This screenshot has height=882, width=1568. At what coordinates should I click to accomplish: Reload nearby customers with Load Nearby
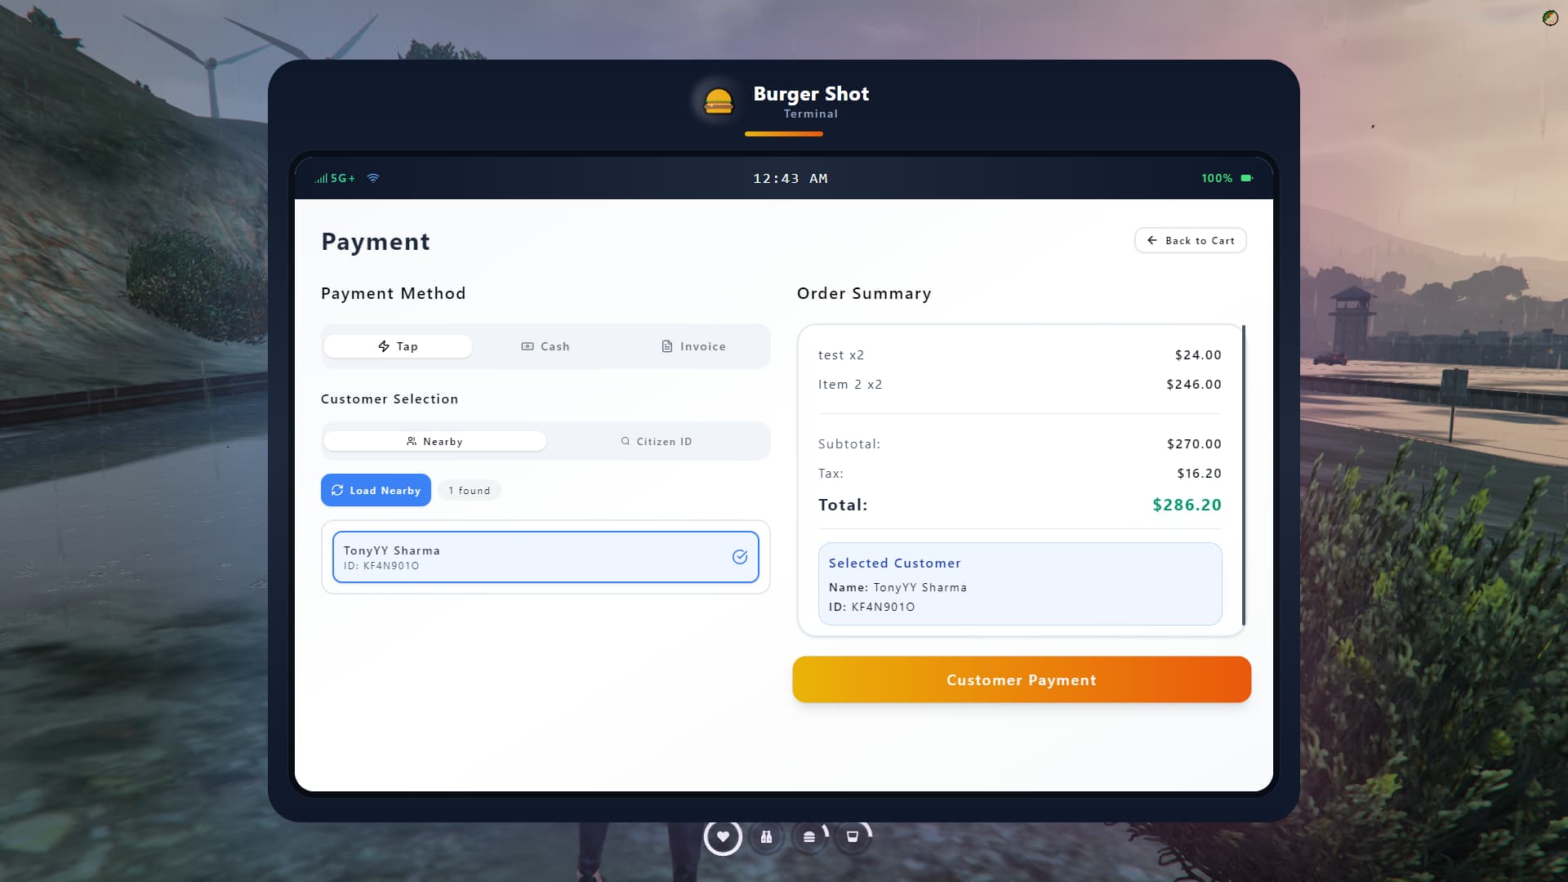pyautogui.click(x=376, y=490)
